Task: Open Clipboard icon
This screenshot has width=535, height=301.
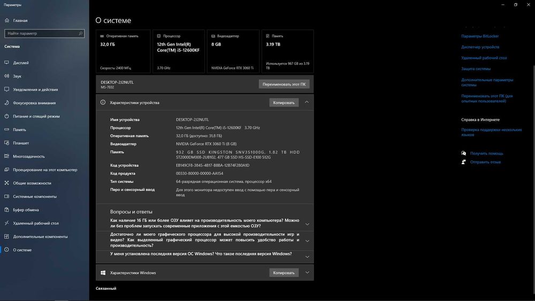Action: (x=7, y=210)
